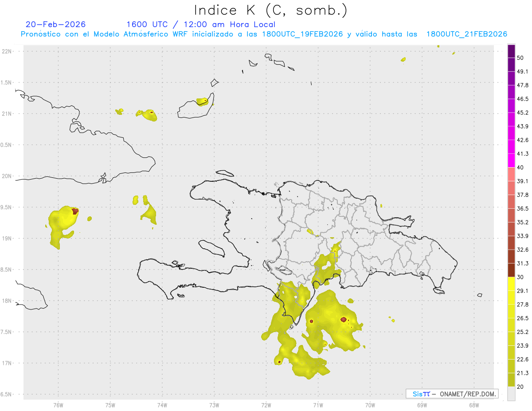Select the "21.3" color scale value
The image size is (532, 411).
(x=523, y=373)
